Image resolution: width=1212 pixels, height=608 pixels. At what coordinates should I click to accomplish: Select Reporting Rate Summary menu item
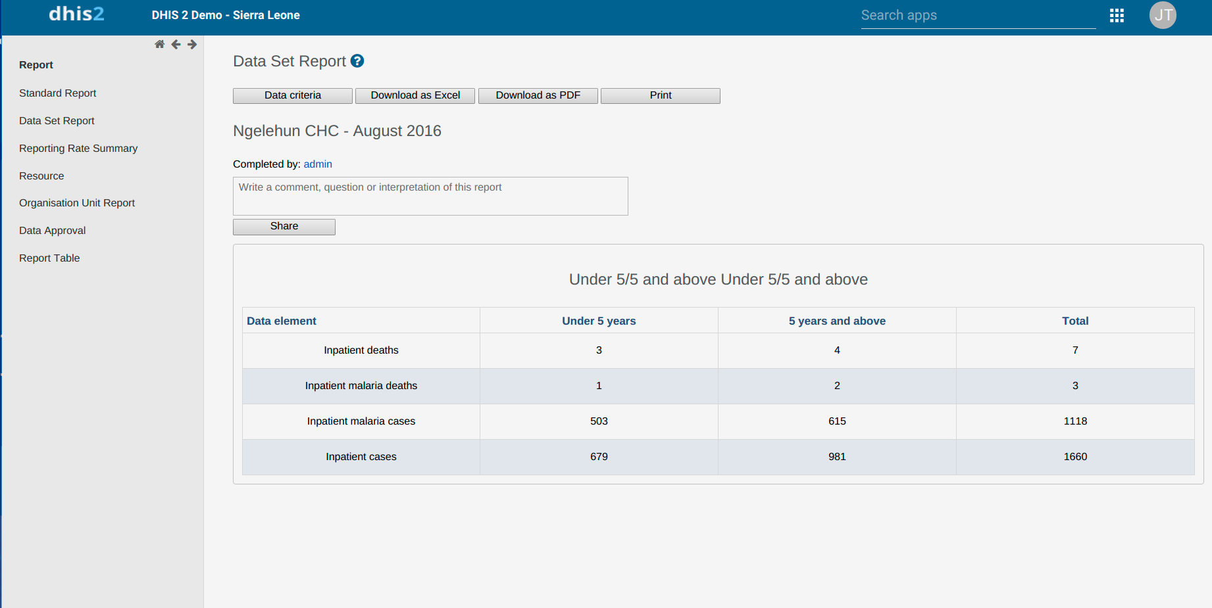(78, 149)
